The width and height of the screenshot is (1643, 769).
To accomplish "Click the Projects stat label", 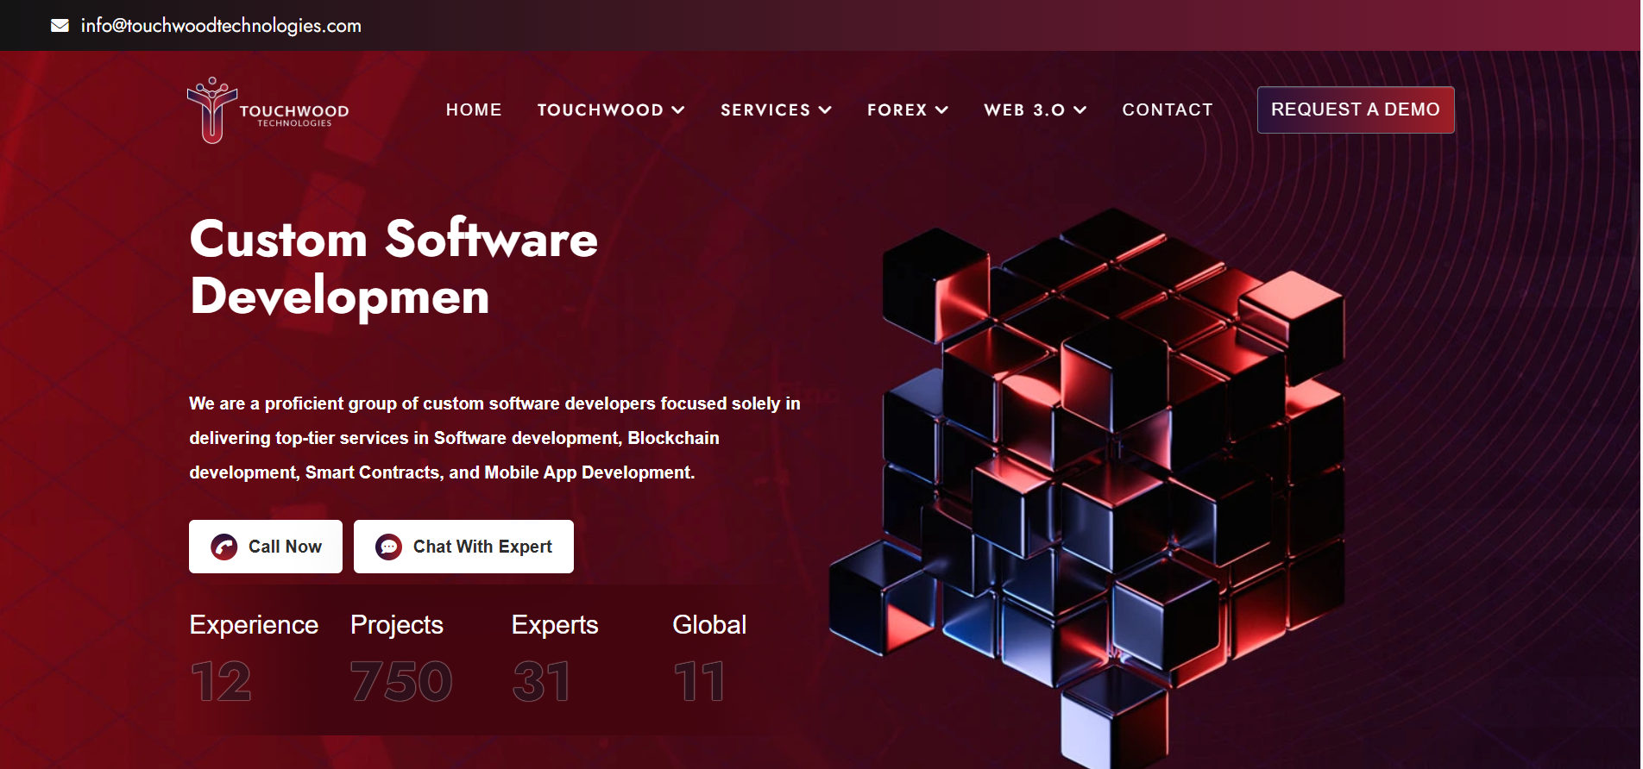I will (x=397, y=624).
